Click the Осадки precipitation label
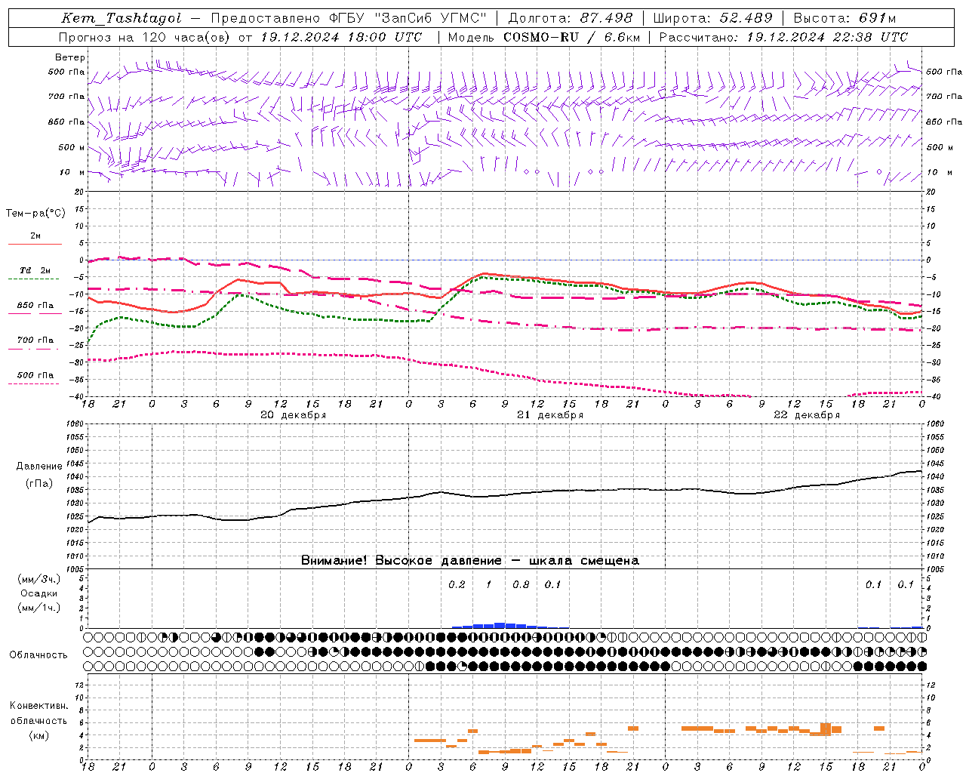 point(38,593)
